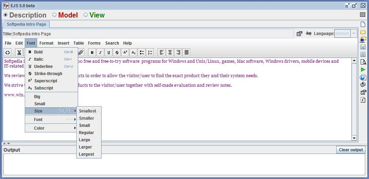Select Regular size option
Screen dimensions: 369x179
89,133
